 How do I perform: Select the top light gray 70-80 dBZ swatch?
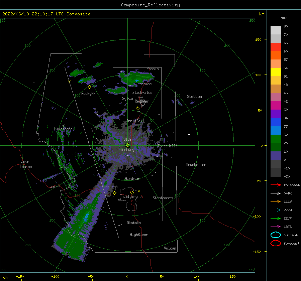click(x=276, y=30)
